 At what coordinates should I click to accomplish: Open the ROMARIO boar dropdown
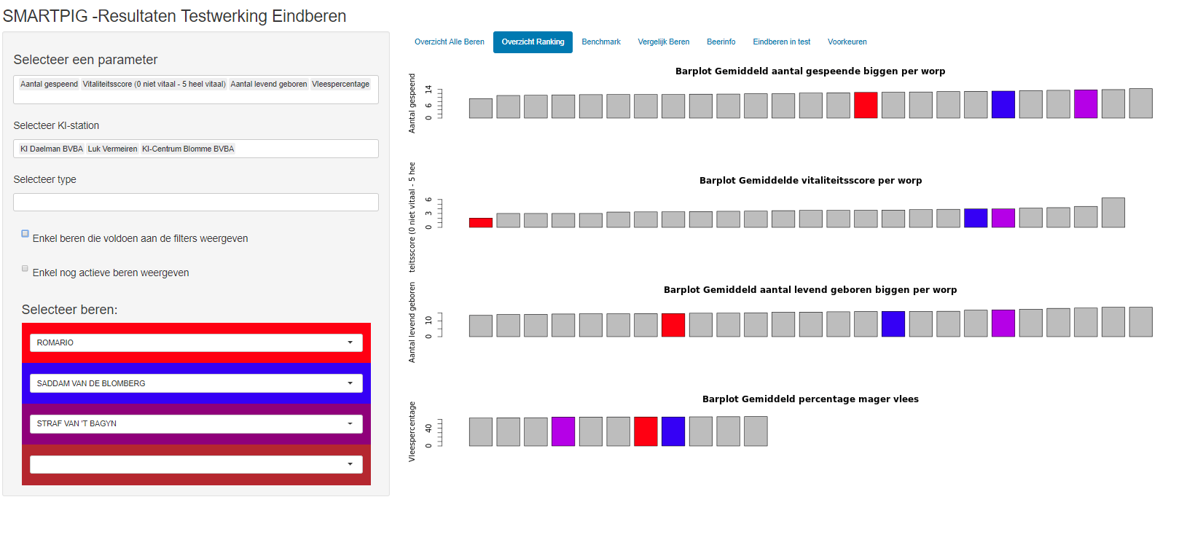pos(196,342)
